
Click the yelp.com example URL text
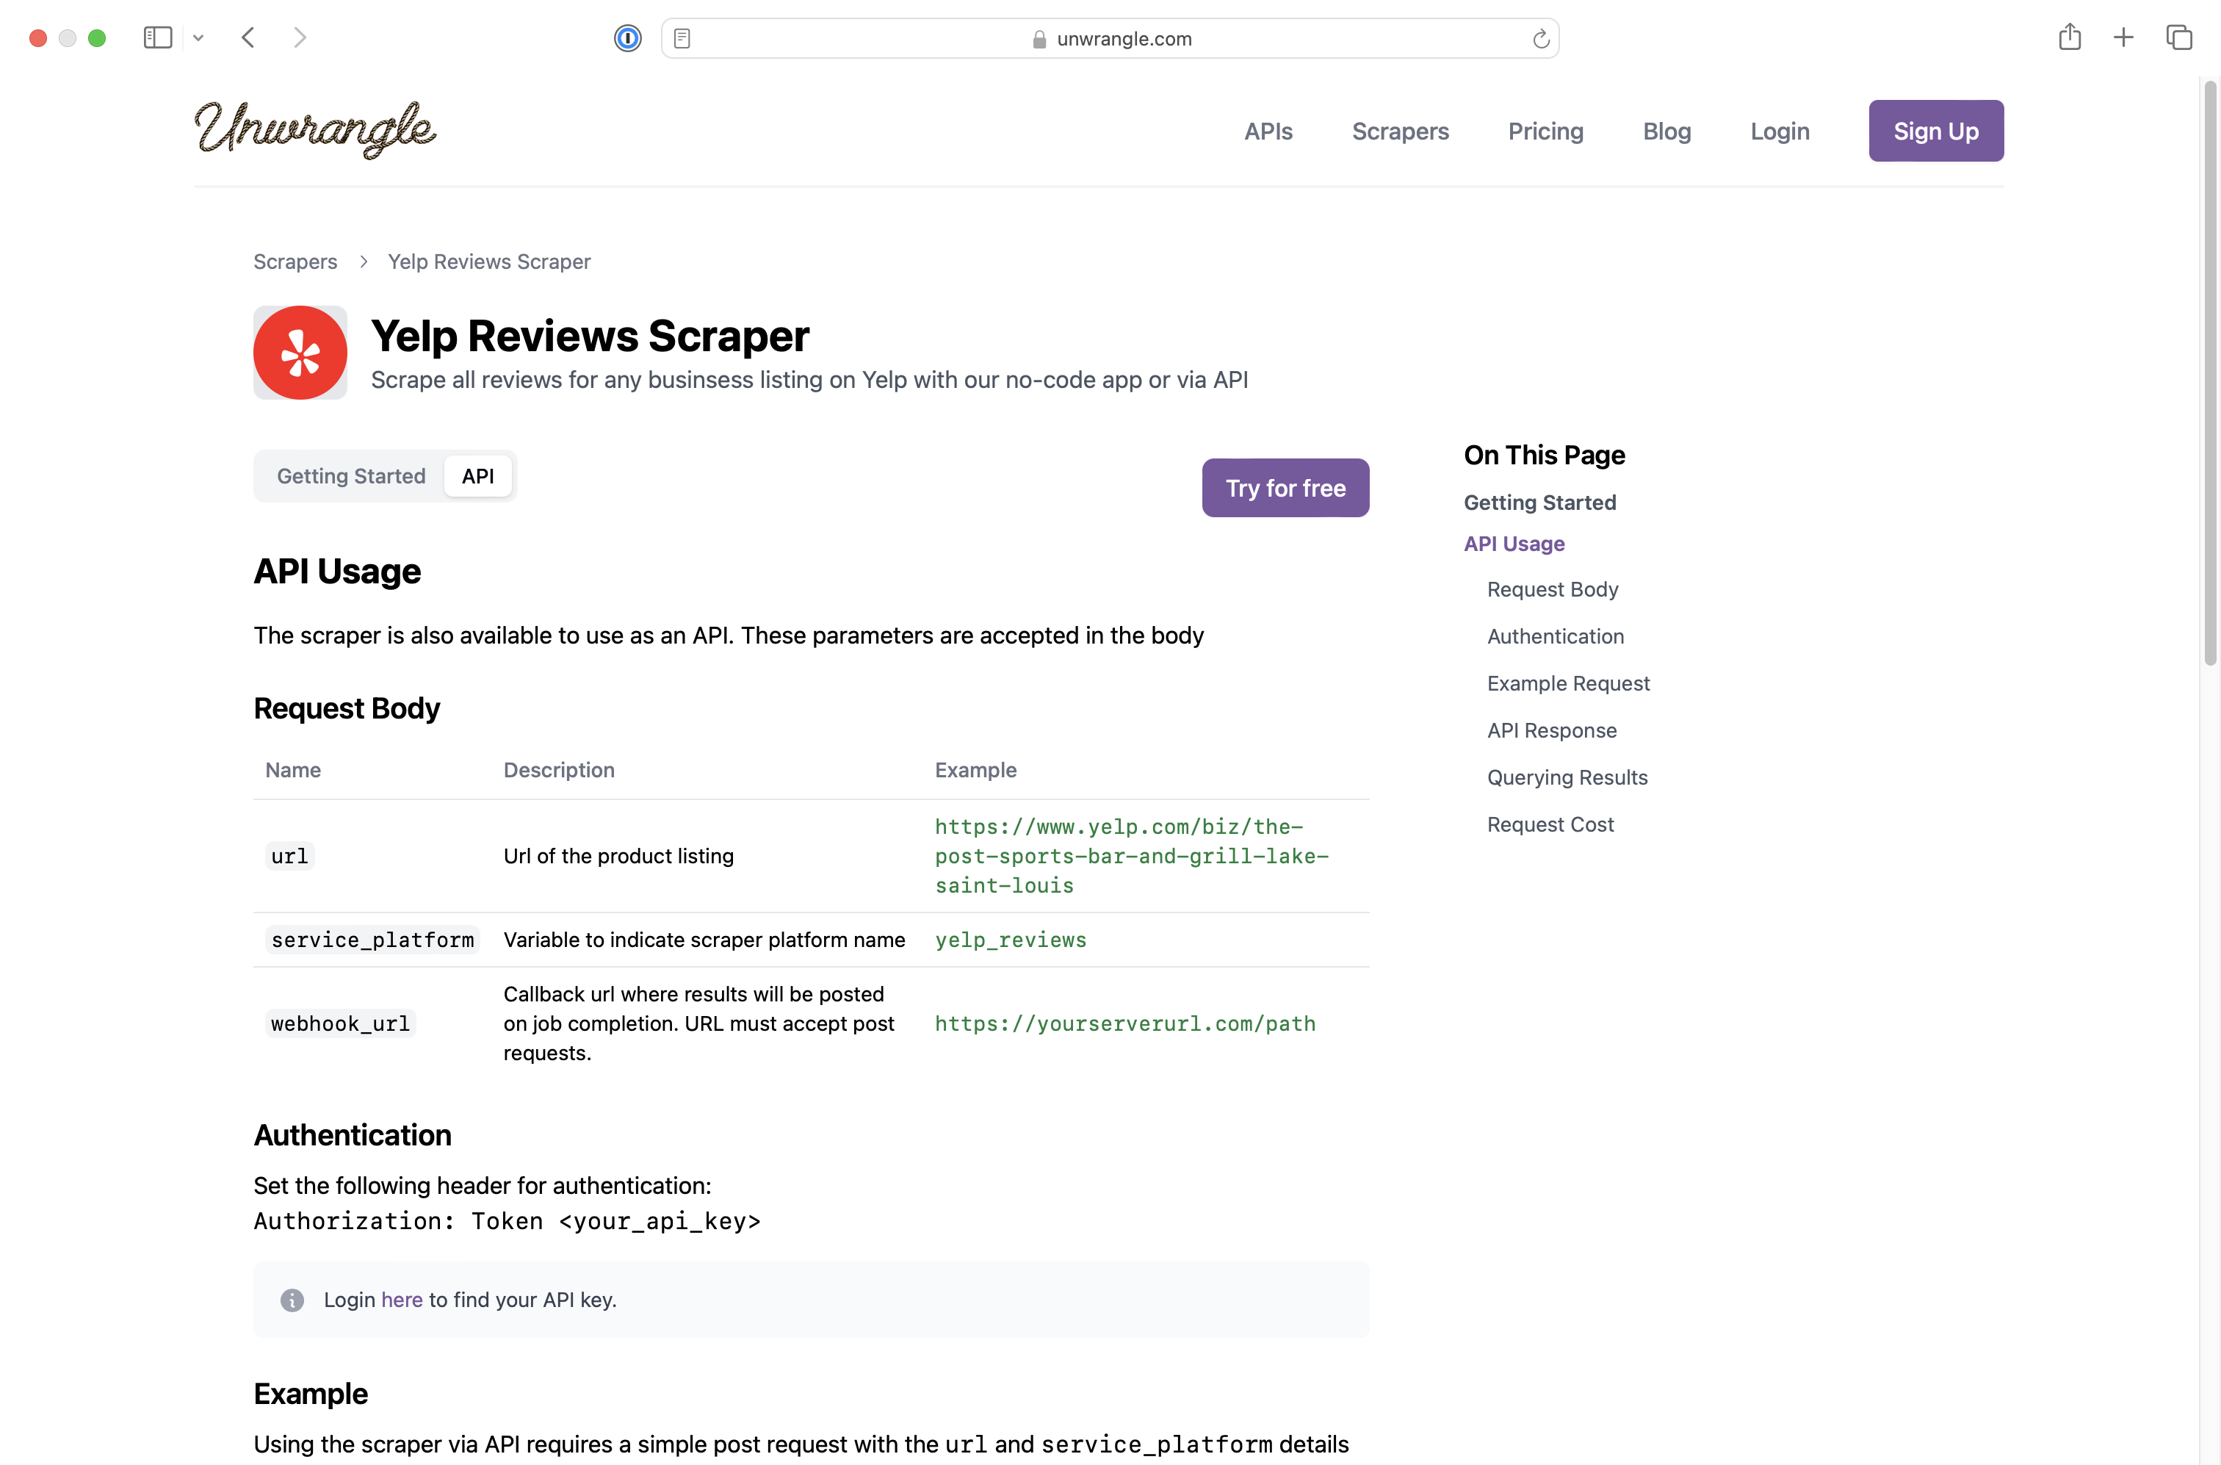1131,856
